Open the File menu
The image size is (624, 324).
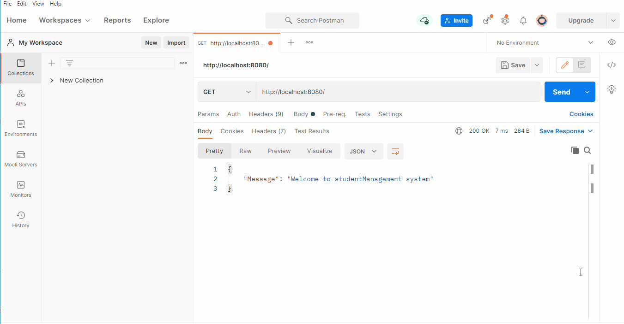click(7, 4)
